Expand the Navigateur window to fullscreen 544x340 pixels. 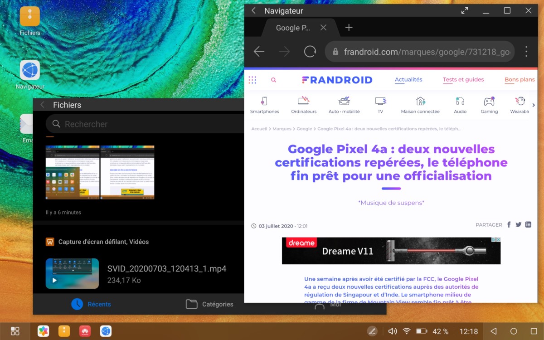465,10
